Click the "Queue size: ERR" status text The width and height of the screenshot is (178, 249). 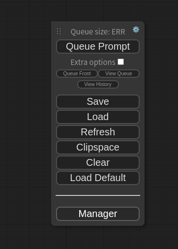point(98,31)
